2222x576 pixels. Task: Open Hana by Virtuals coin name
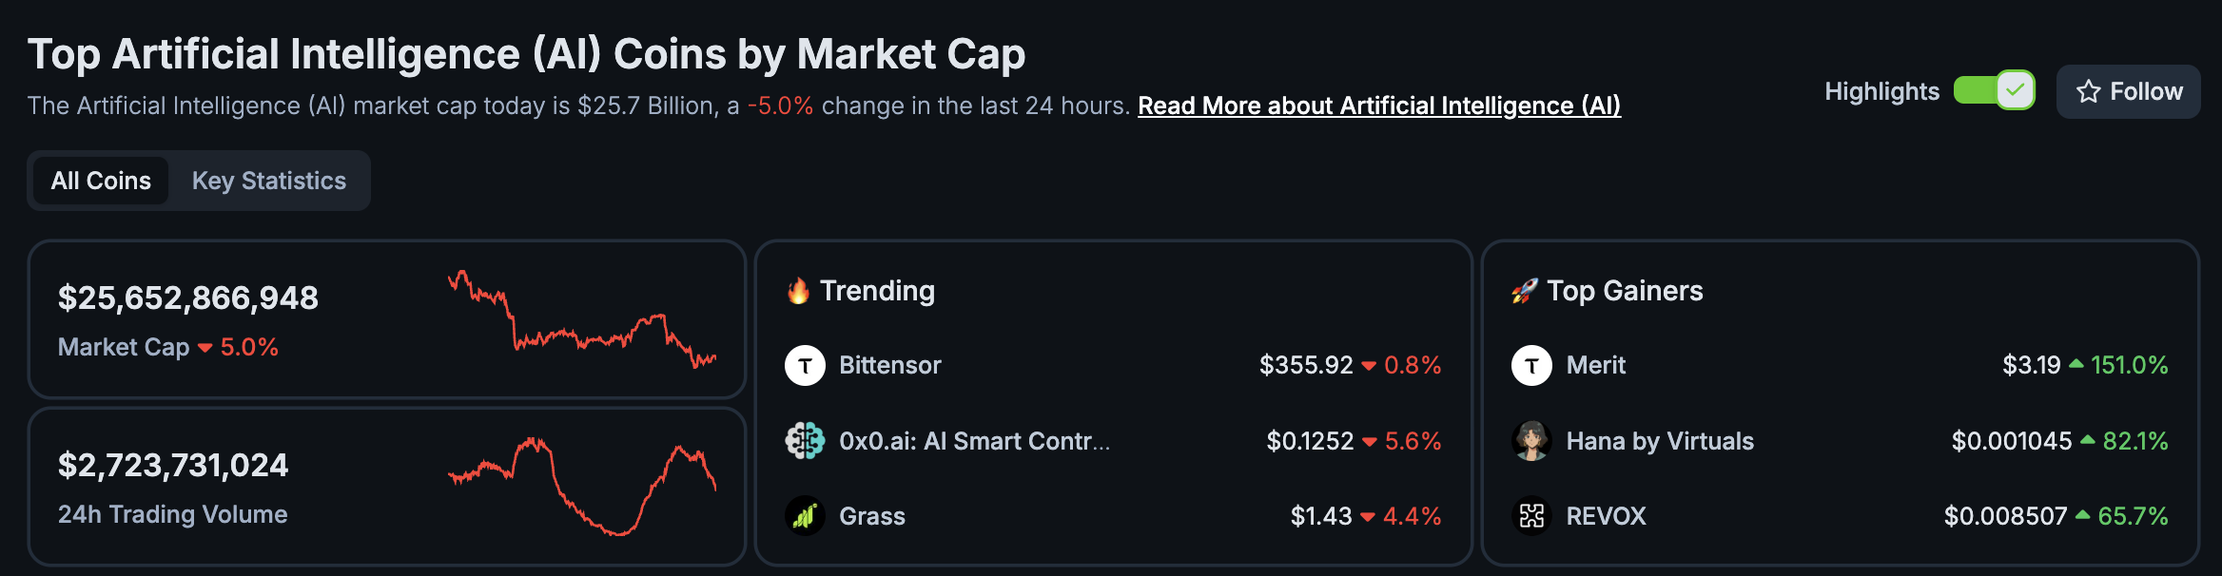point(1660,441)
